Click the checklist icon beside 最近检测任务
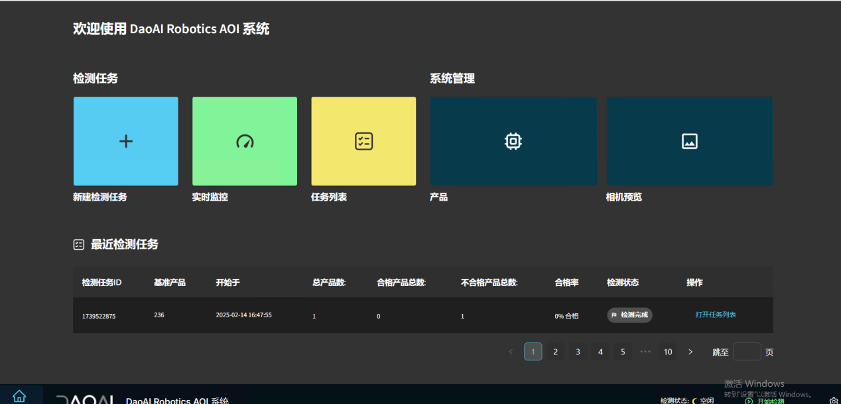This screenshot has height=404, width=841. point(79,244)
